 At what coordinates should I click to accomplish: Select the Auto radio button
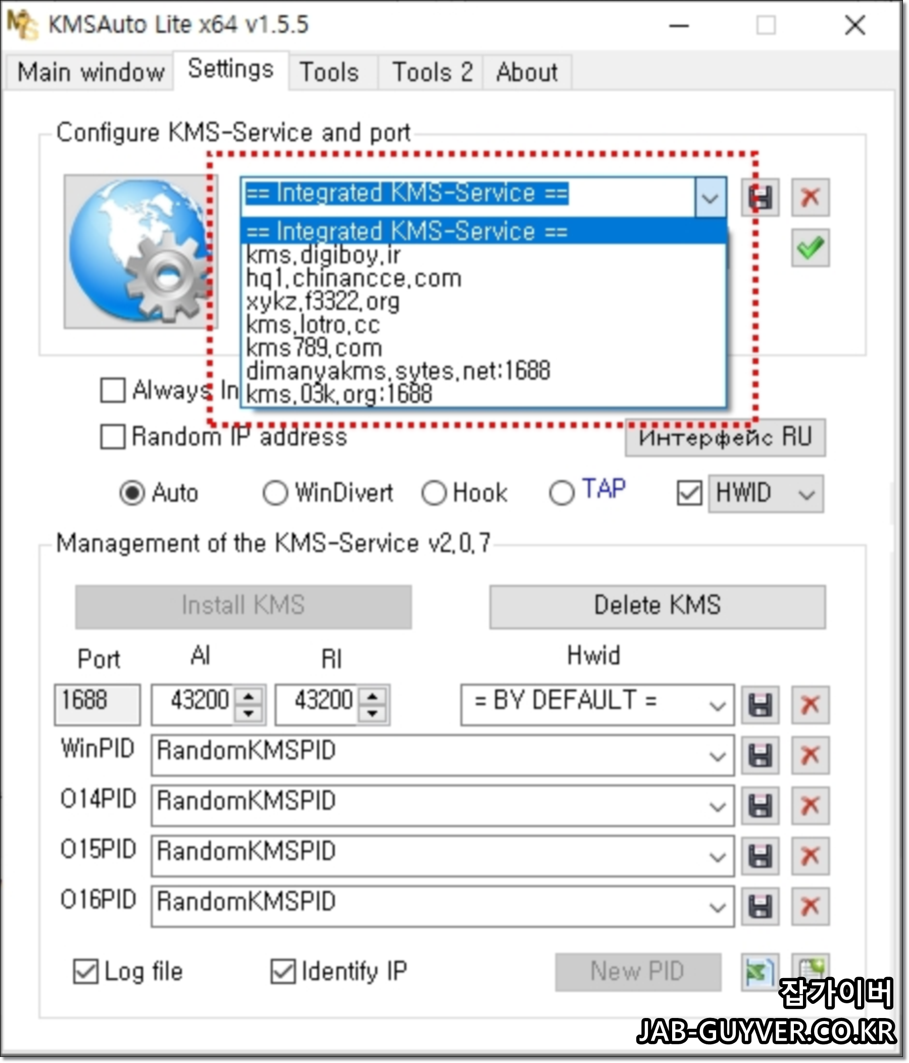(x=132, y=493)
